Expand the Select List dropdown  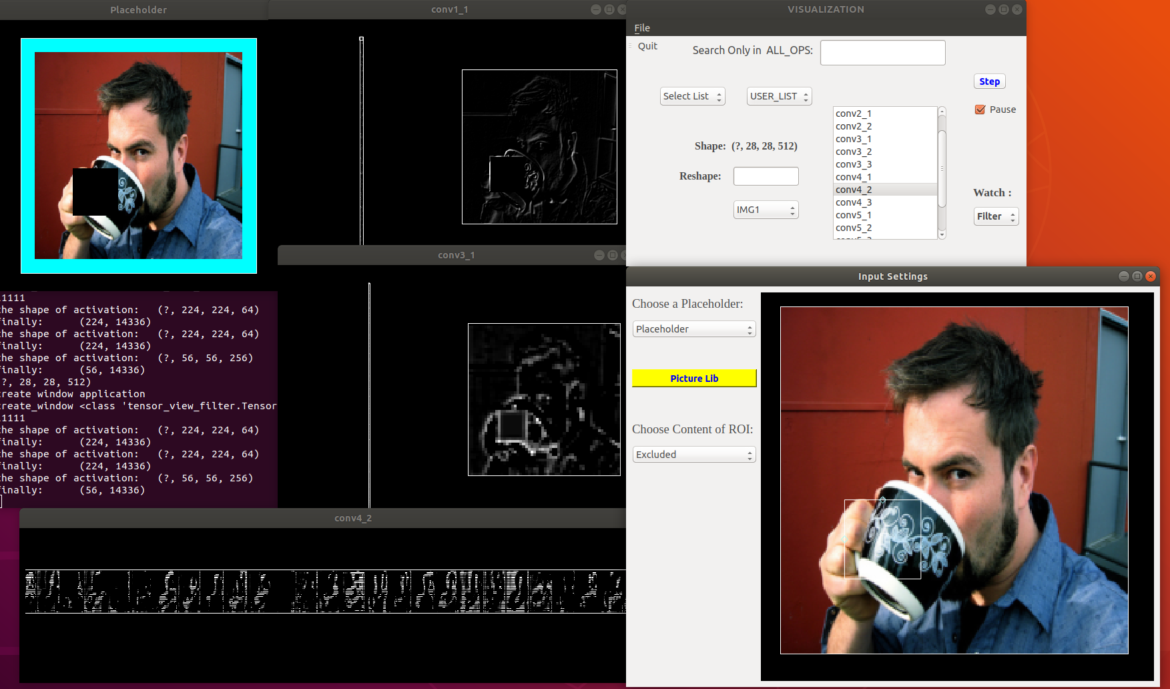point(692,96)
